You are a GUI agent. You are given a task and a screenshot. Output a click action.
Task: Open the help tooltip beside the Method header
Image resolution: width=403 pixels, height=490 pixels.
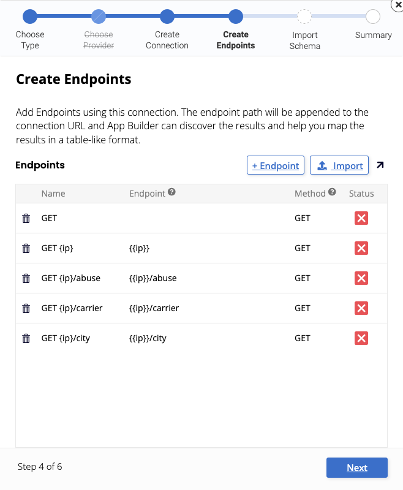point(331,193)
